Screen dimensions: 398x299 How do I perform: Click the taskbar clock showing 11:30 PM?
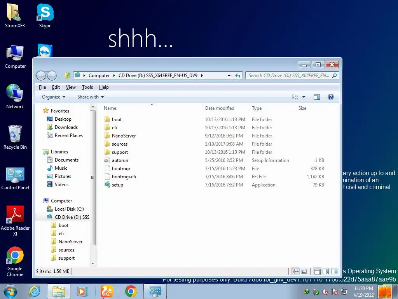[363, 292]
